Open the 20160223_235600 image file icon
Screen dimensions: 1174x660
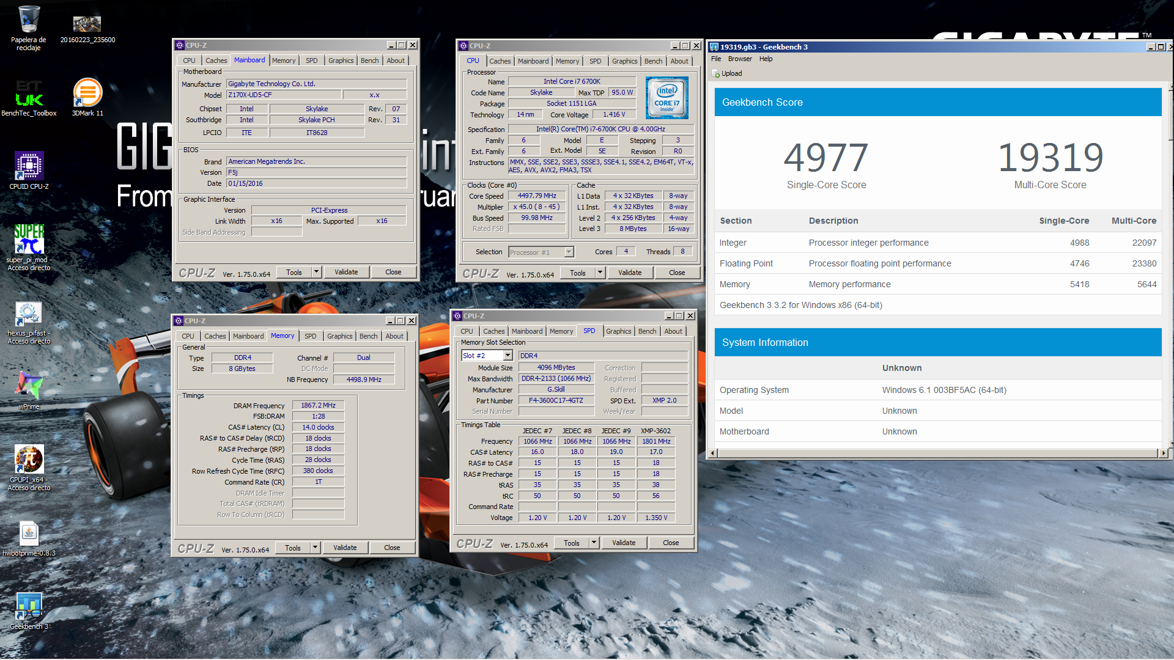(x=87, y=24)
